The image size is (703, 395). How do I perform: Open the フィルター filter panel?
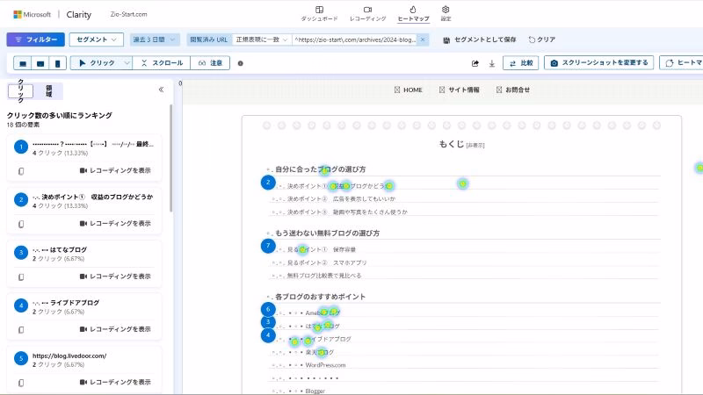[35, 39]
